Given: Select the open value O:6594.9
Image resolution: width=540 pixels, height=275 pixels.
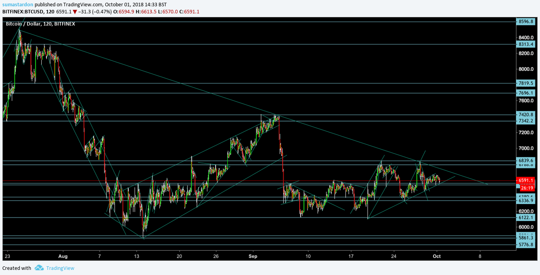Looking at the screenshot, I should tap(123, 12).
